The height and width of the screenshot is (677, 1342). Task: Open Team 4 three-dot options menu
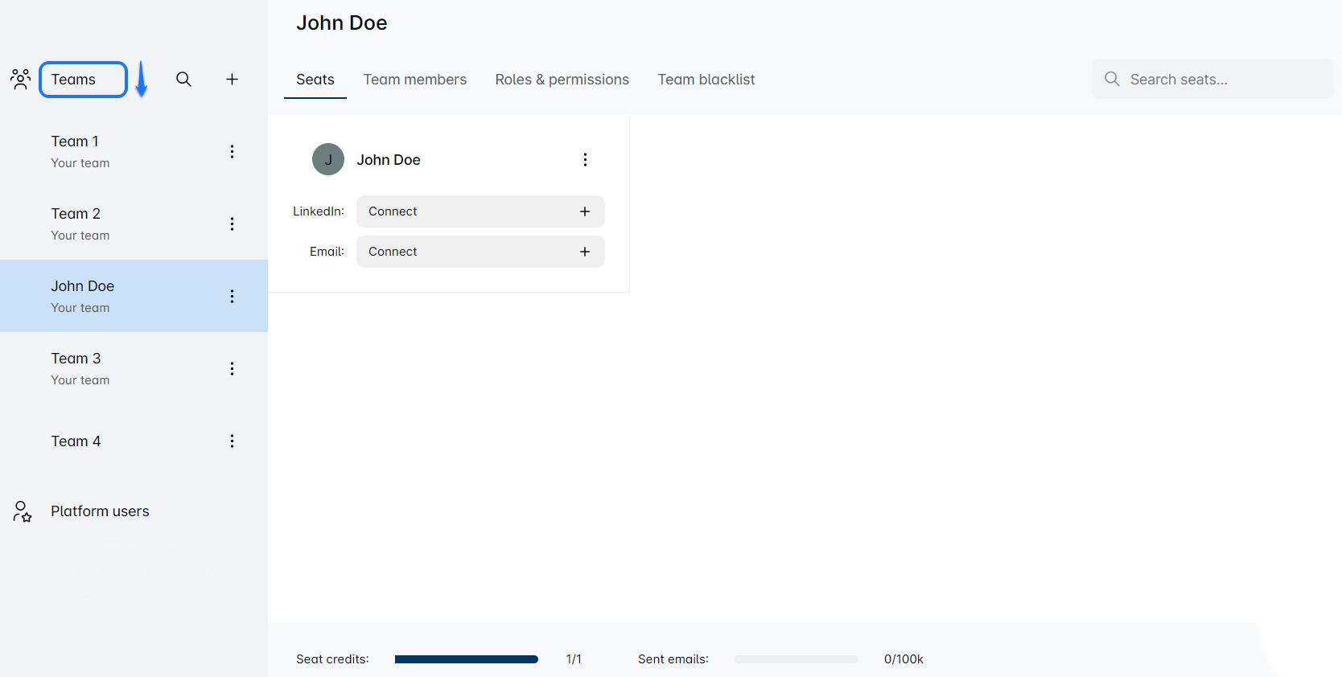click(x=232, y=441)
